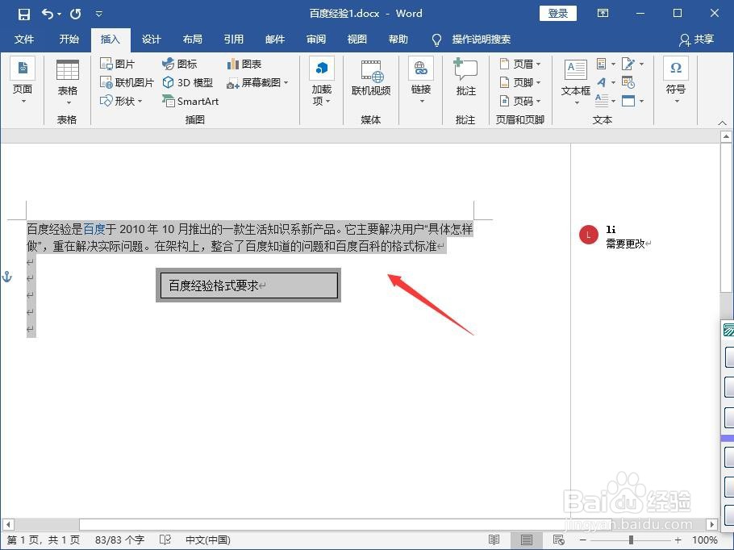This screenshot has height=550, width=734.
Task: Insert 图标 icons
Action: pos(179,64)
